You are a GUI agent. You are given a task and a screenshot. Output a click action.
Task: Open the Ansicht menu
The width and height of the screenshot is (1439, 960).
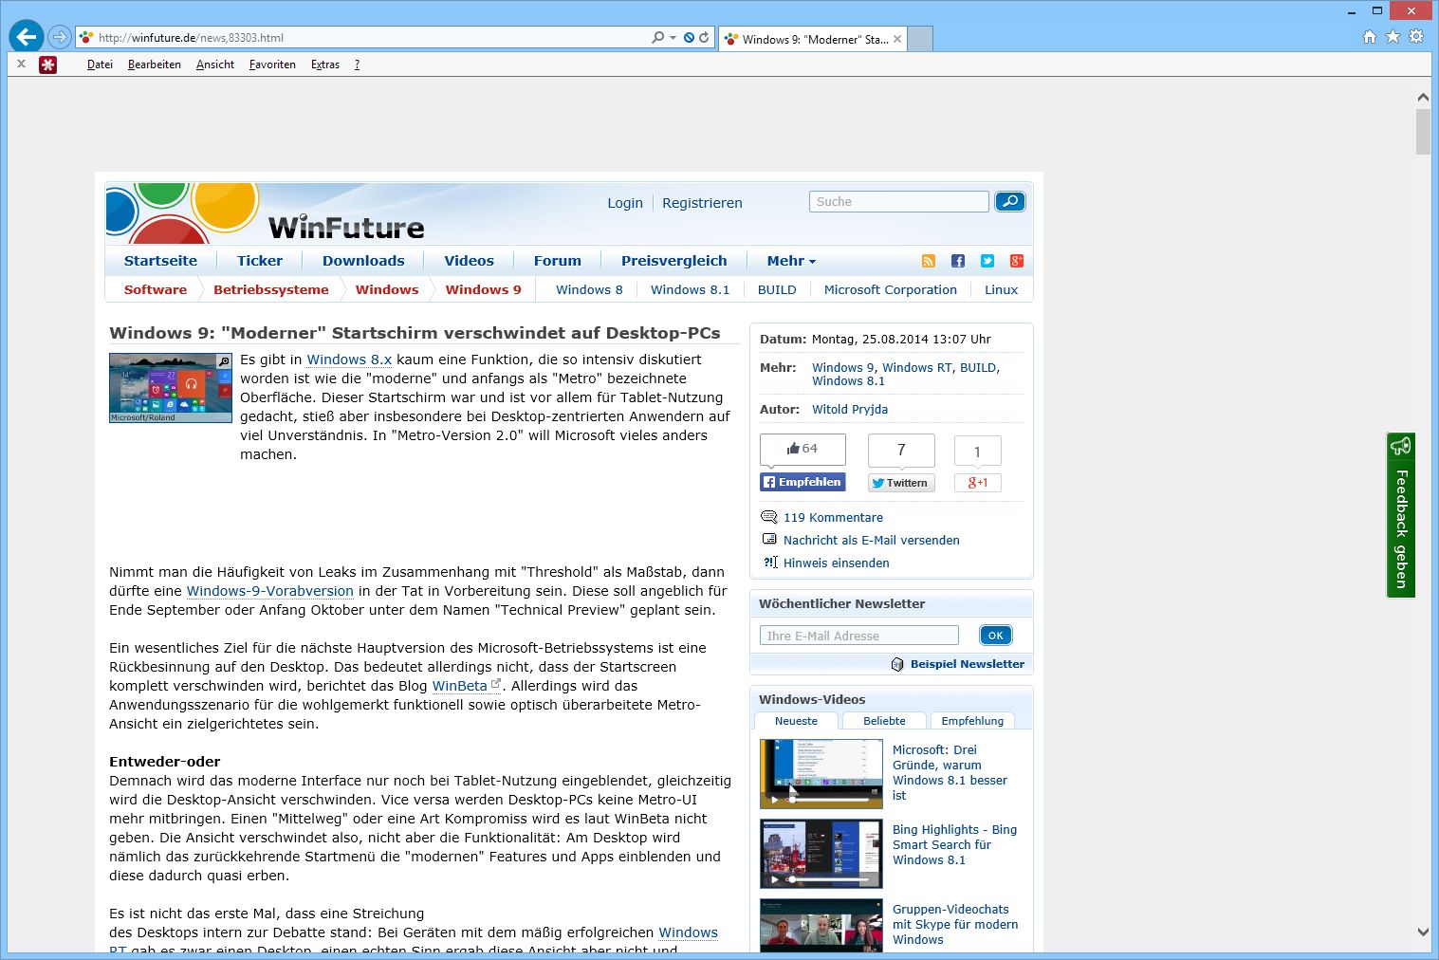(215, 65)
